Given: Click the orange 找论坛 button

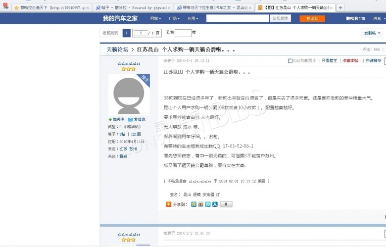Looking at the screenshot, I should click(x=312, y=18).
